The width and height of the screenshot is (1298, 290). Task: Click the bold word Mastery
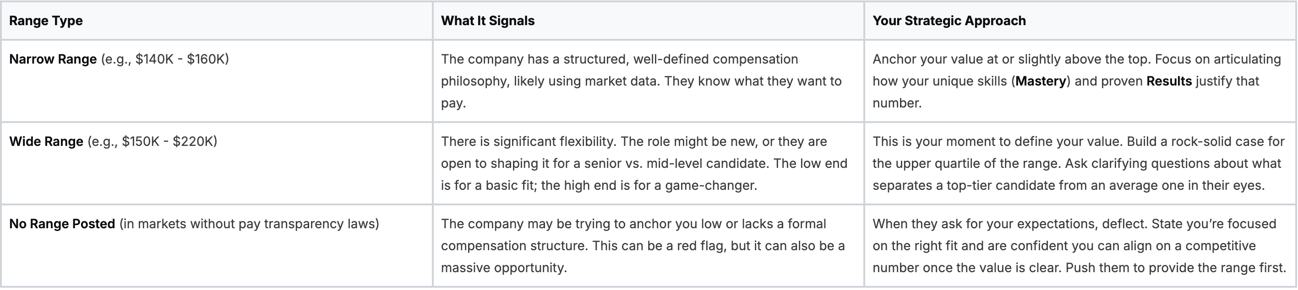(x=1041, y=81)
